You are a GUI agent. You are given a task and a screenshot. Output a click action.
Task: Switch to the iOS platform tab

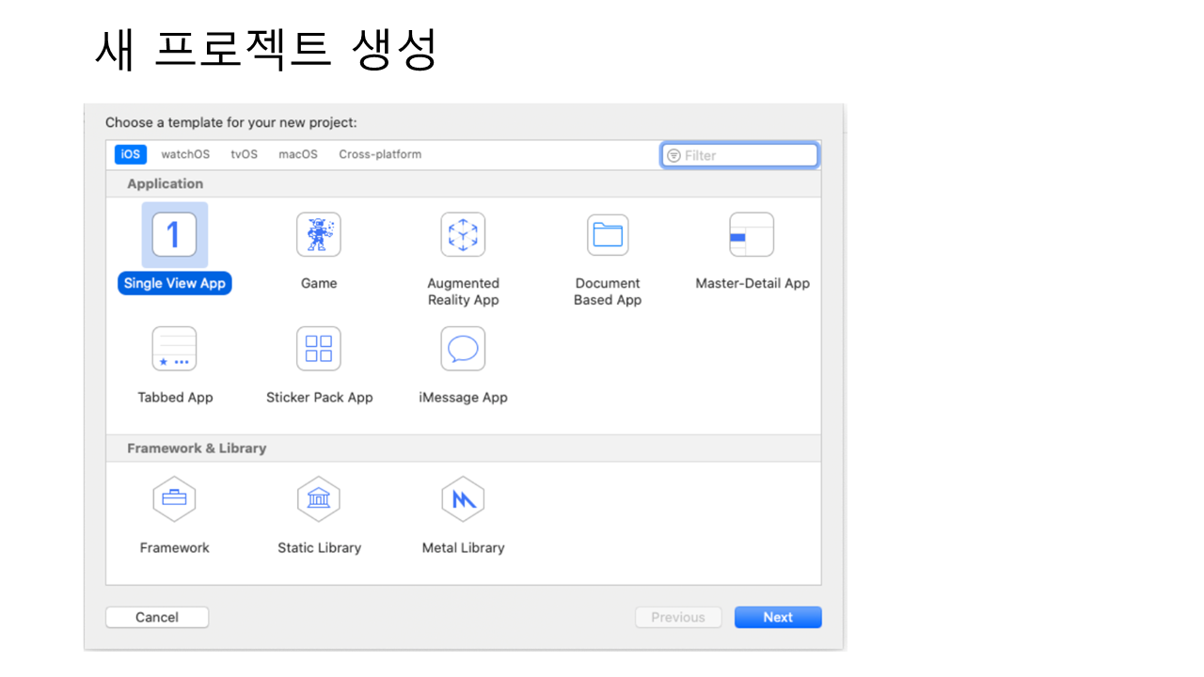(x=131, y=154)
